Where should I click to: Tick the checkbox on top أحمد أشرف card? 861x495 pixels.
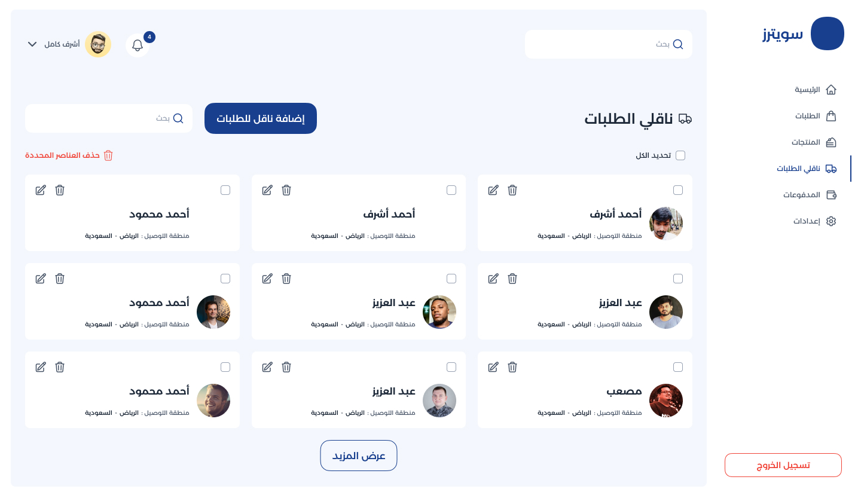click(678, 190)
